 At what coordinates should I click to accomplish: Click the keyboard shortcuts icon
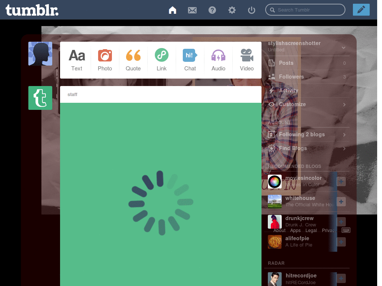tap(346, 230)
